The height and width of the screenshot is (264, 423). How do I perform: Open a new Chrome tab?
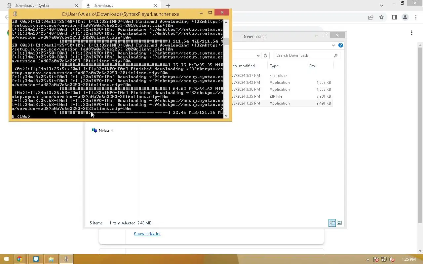click(x=168, y=6)
